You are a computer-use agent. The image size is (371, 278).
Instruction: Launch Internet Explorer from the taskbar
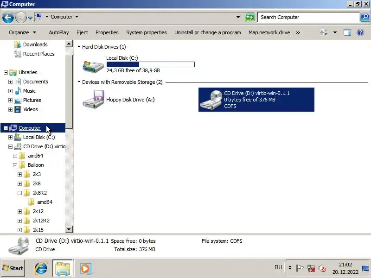coord(41,268)
